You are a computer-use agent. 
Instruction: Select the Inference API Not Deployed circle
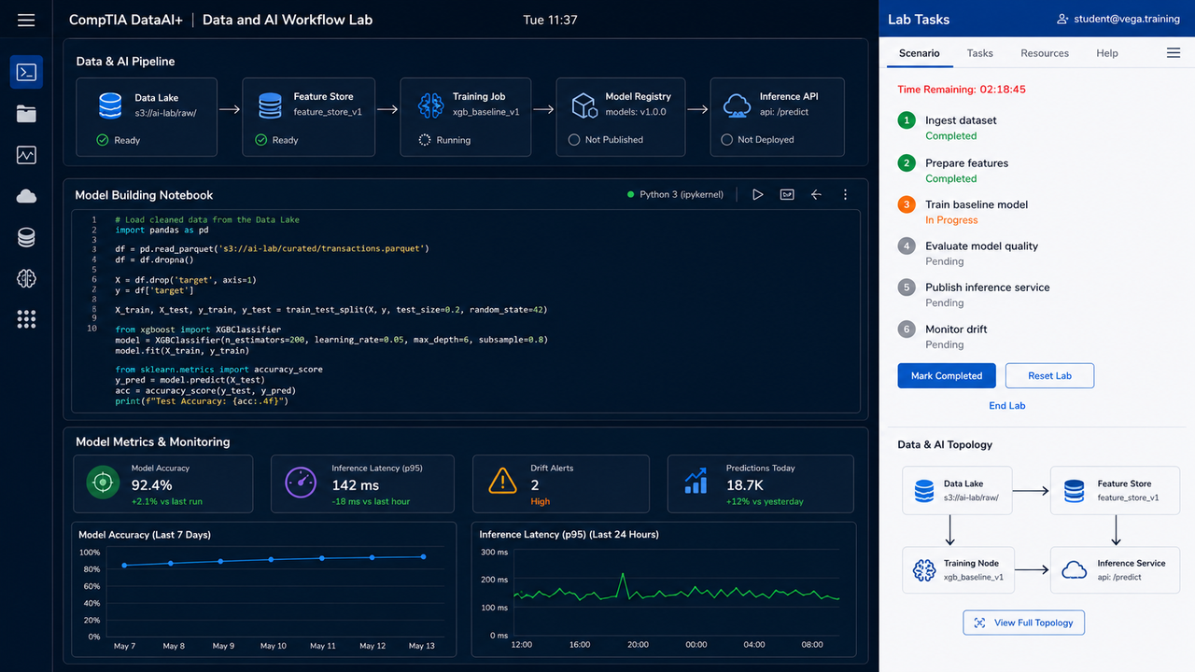pyautogui.click(x=727, y=140)
